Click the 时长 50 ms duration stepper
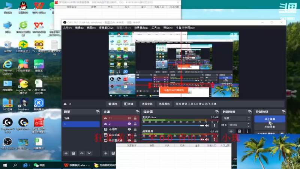 coord(248,125)
